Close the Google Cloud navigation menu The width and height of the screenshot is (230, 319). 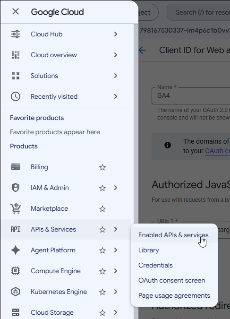pos(16,12)
